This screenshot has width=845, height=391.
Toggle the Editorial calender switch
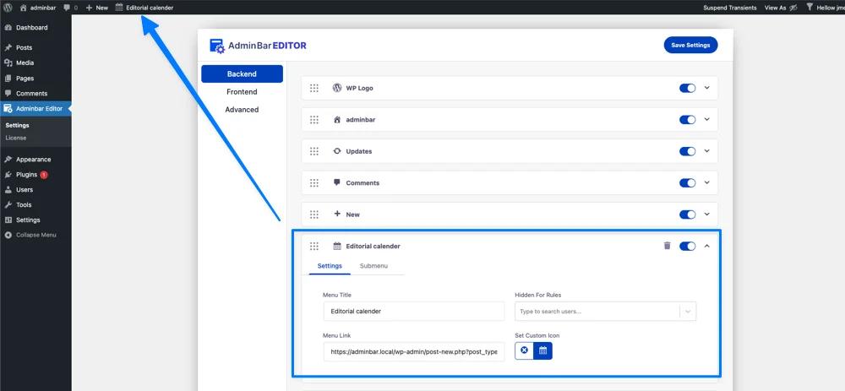[687, 246]
